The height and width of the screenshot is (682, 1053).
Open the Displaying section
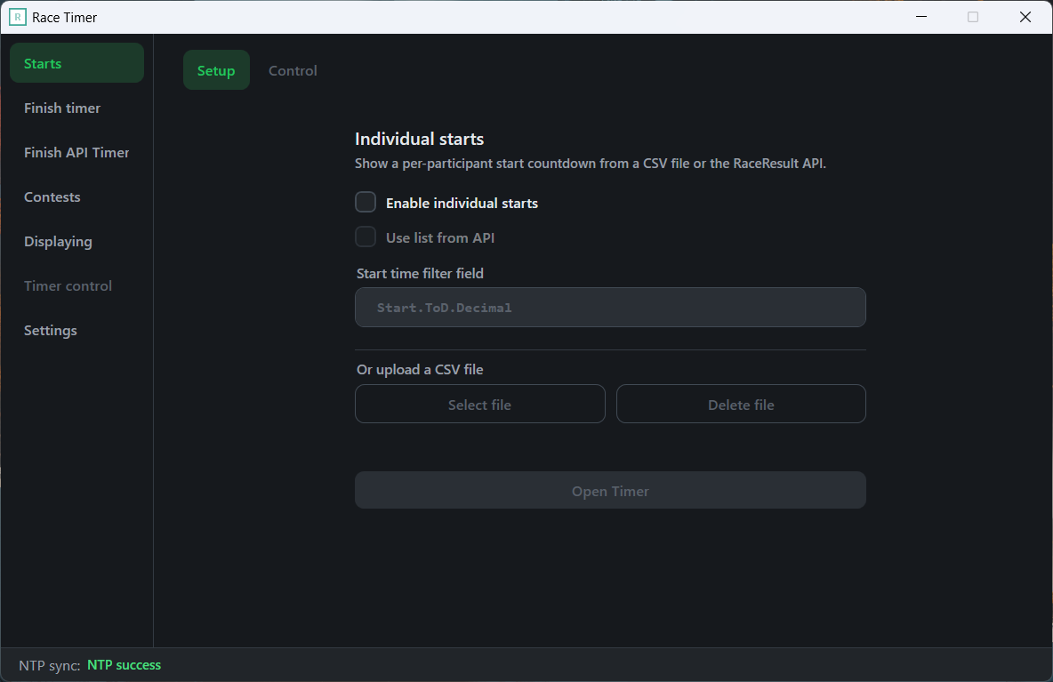(76, 241)
